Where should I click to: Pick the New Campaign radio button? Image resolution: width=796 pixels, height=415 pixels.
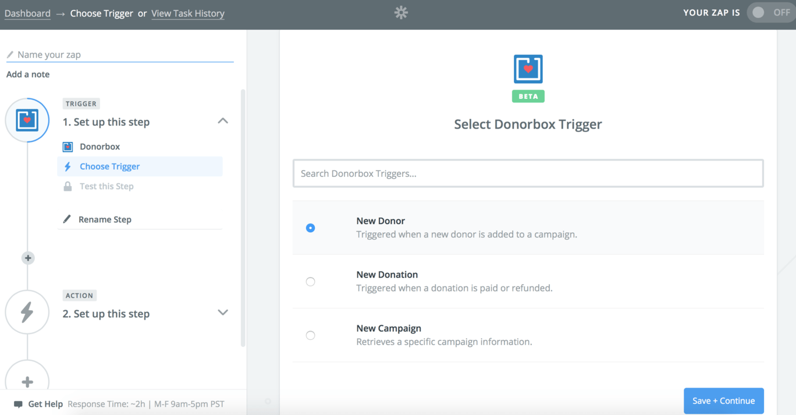click(x=311, y=335)
